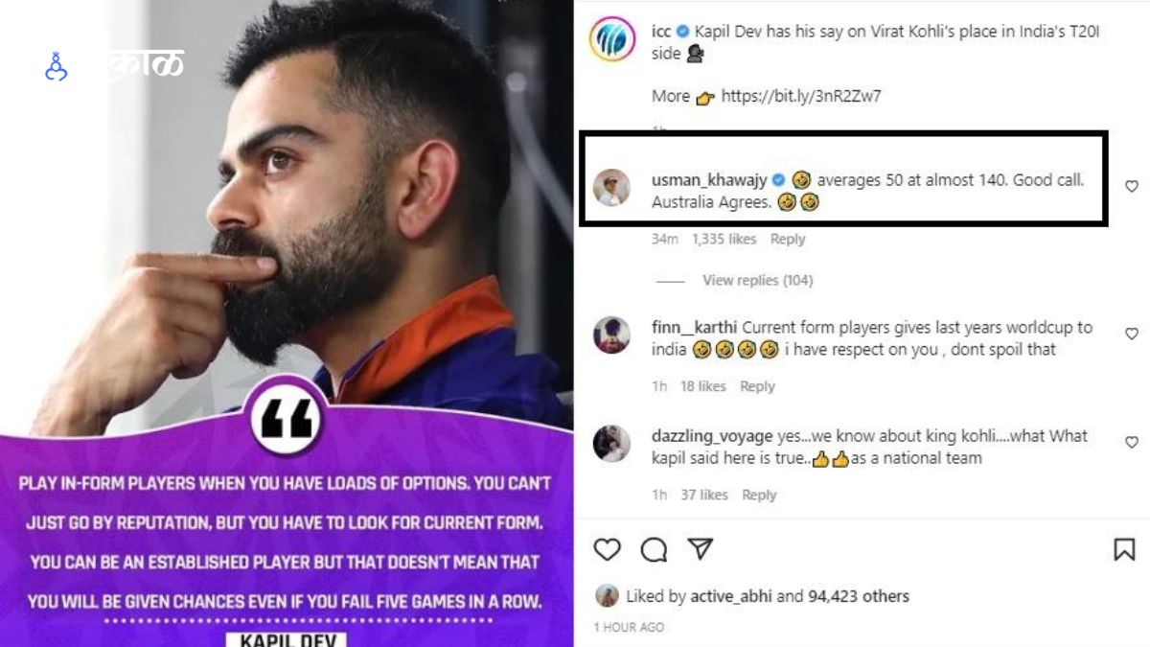Like dazzling_voyage's comment heart
The height and width of the screenshot is (647, 1150).
coord(1132,442)
